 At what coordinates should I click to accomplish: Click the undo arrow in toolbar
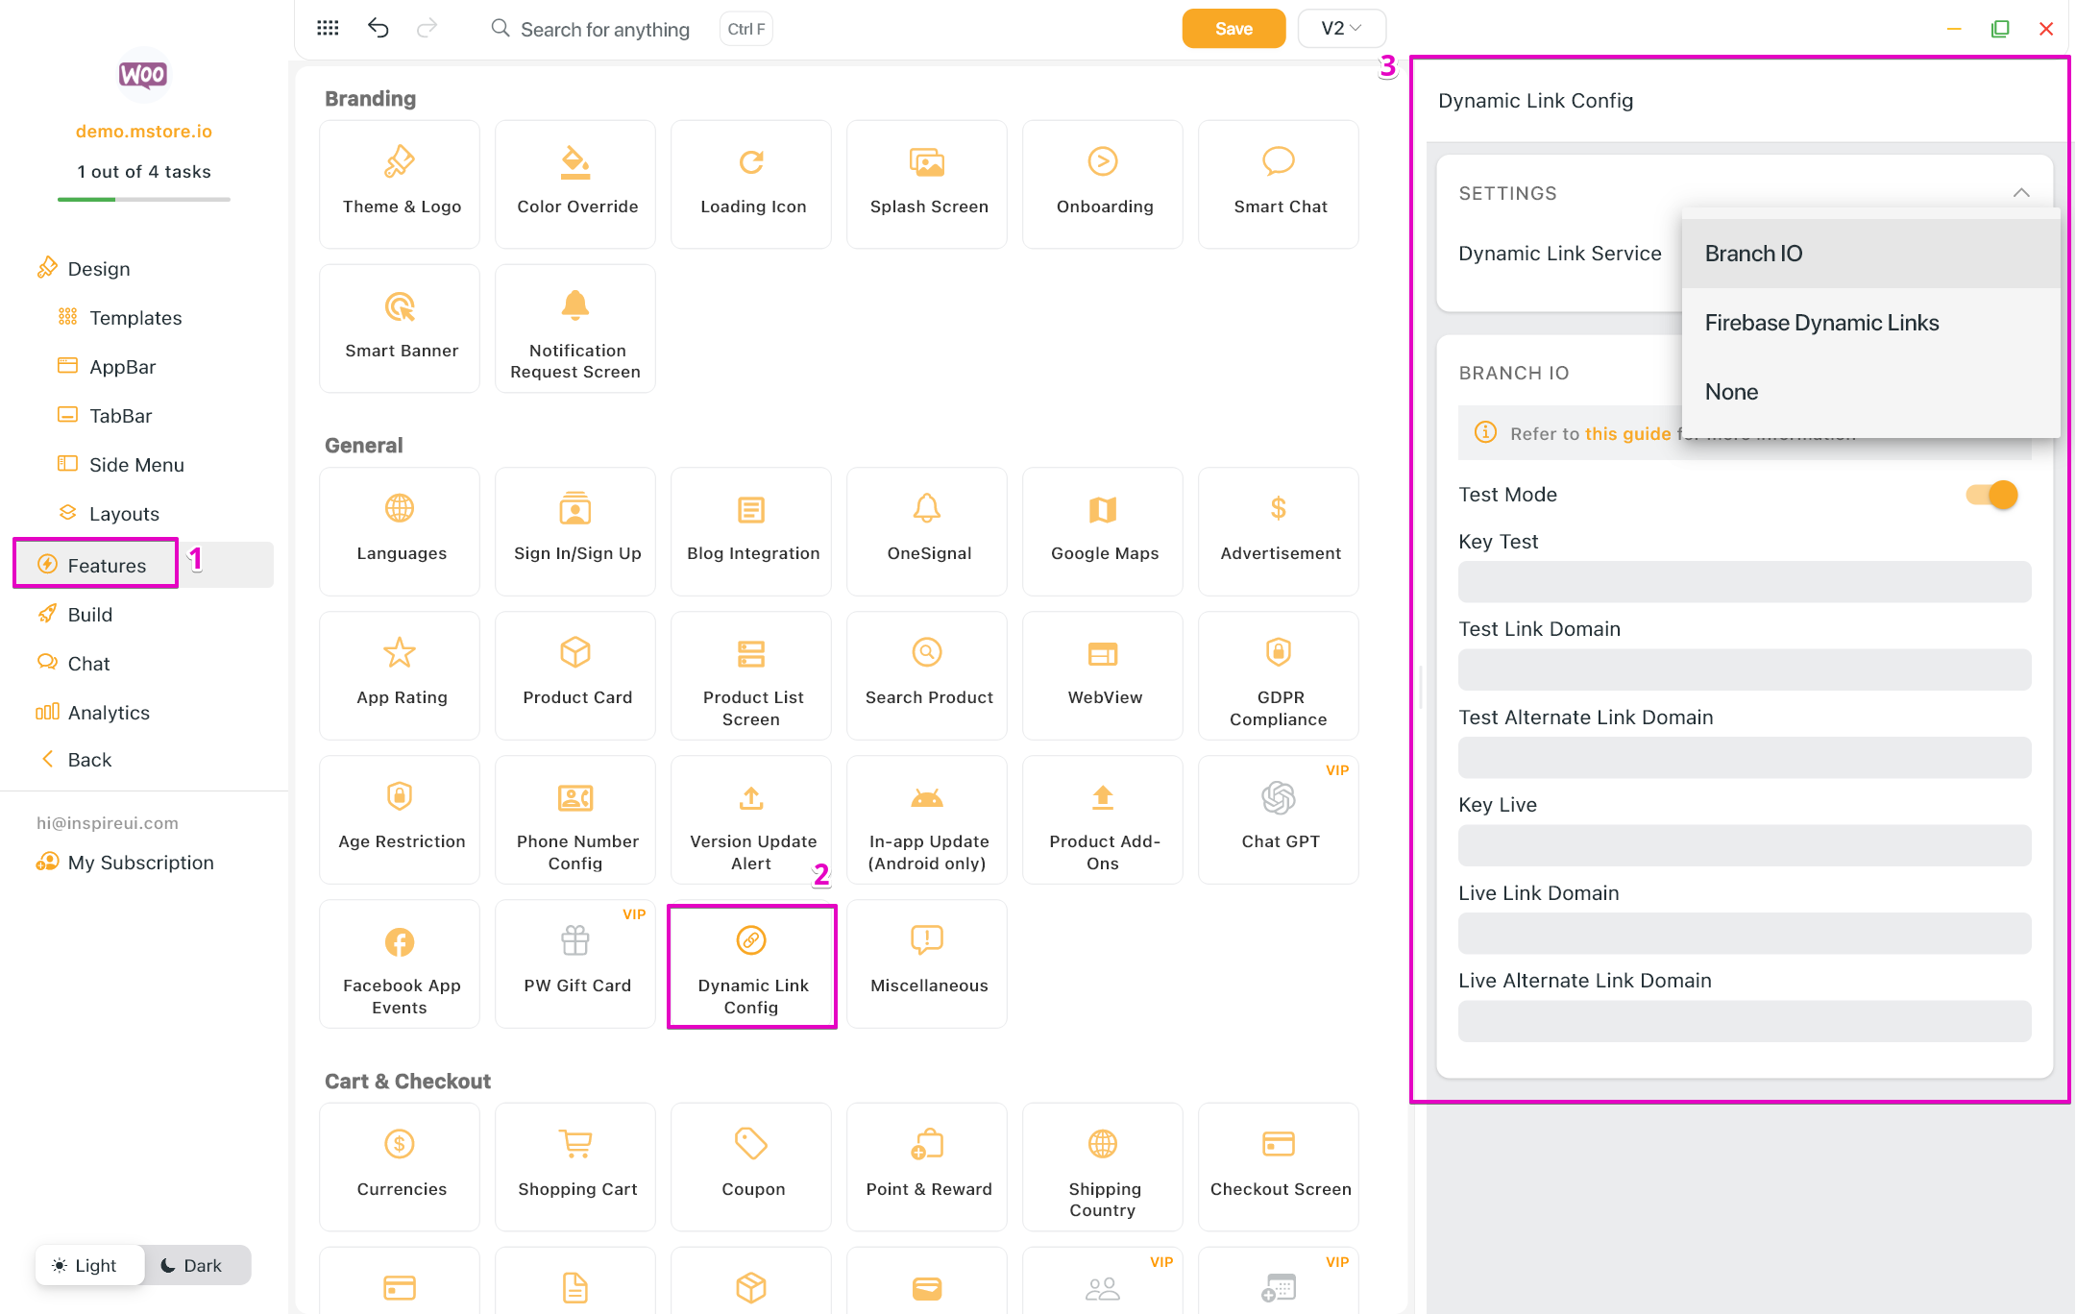coord(379,28)
